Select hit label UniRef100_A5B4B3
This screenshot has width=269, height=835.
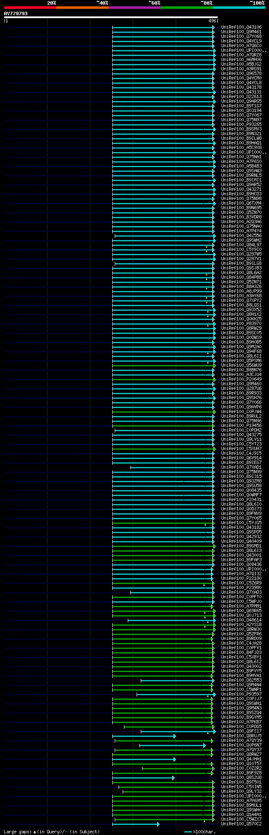click(241, 166)
